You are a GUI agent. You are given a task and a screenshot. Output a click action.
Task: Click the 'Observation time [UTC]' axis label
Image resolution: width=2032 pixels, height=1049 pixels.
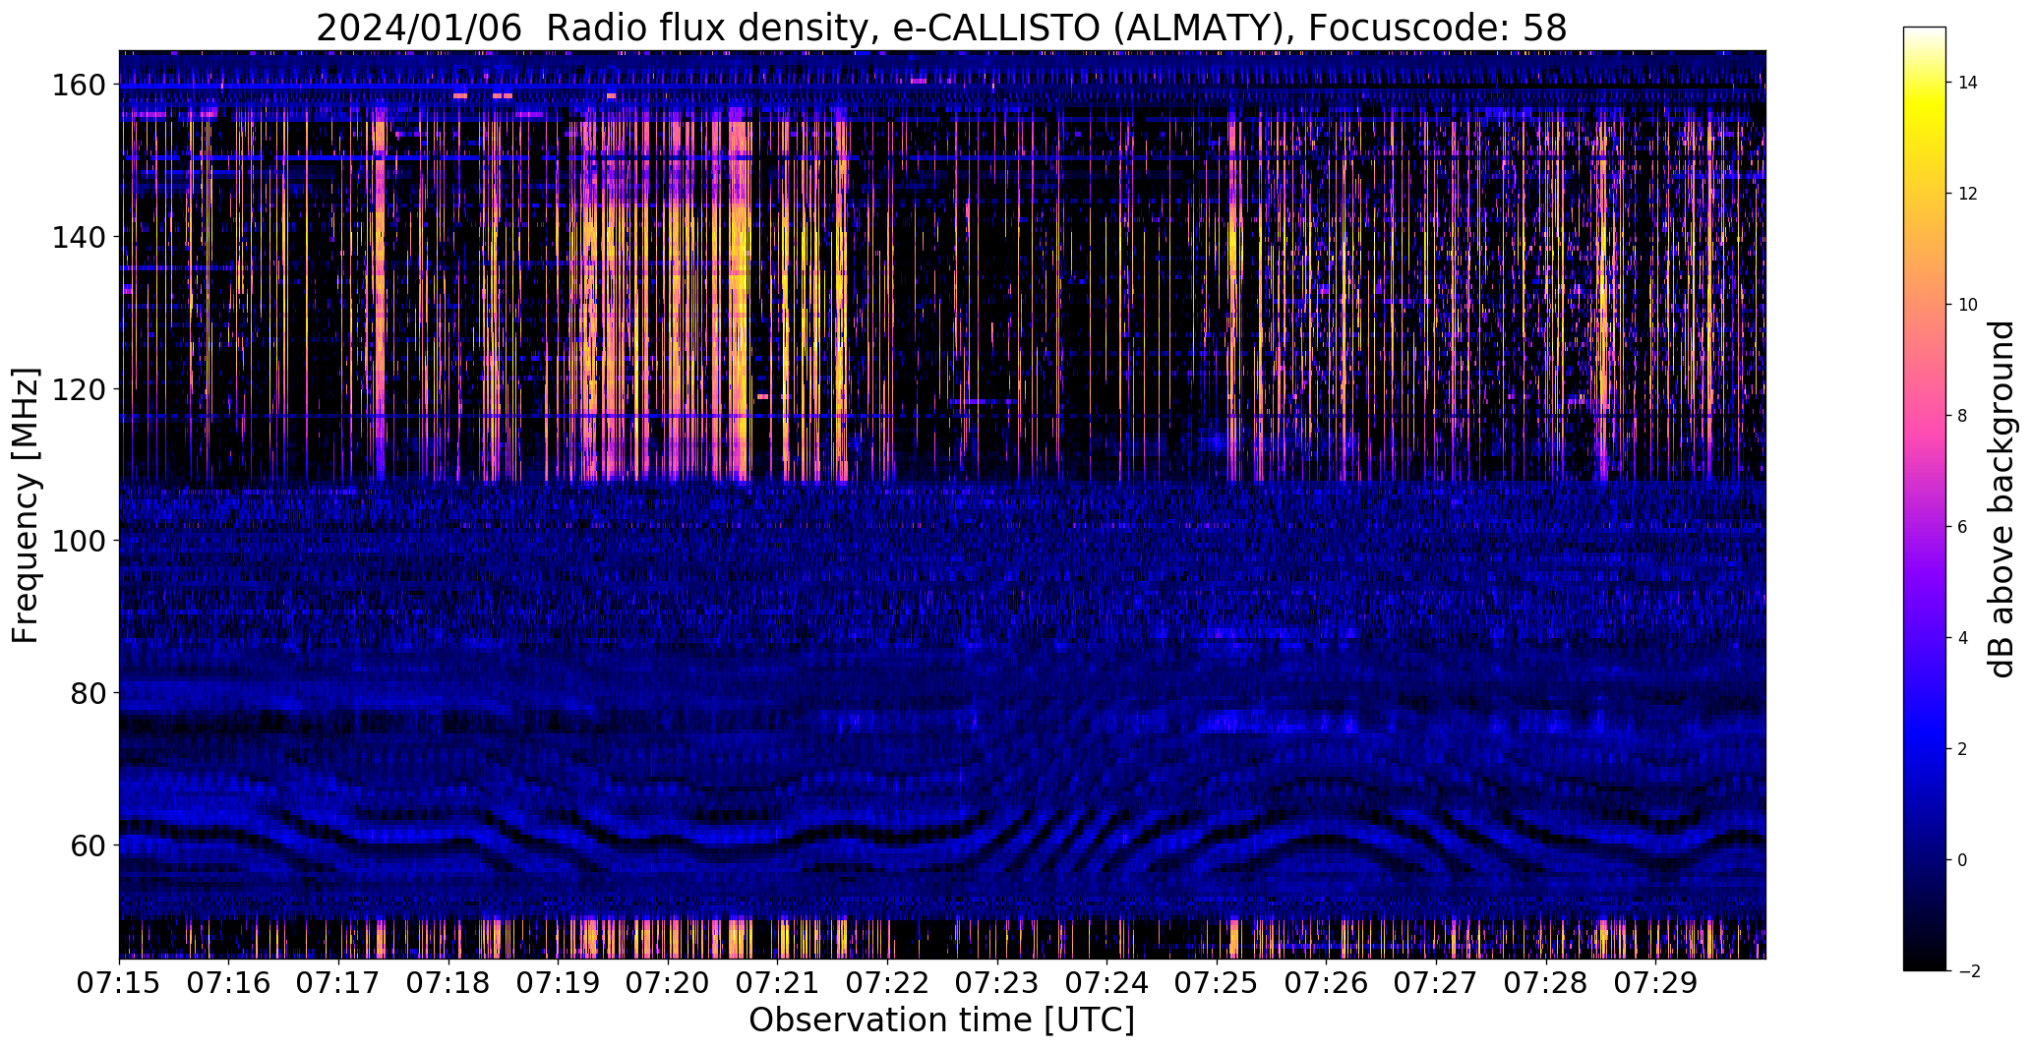(x=941, y=1020)
